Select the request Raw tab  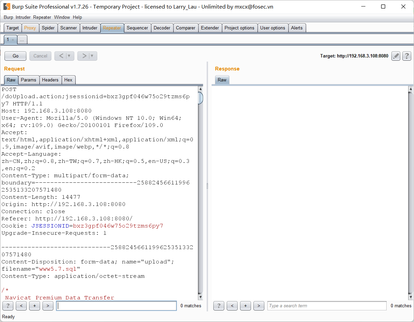11,80
